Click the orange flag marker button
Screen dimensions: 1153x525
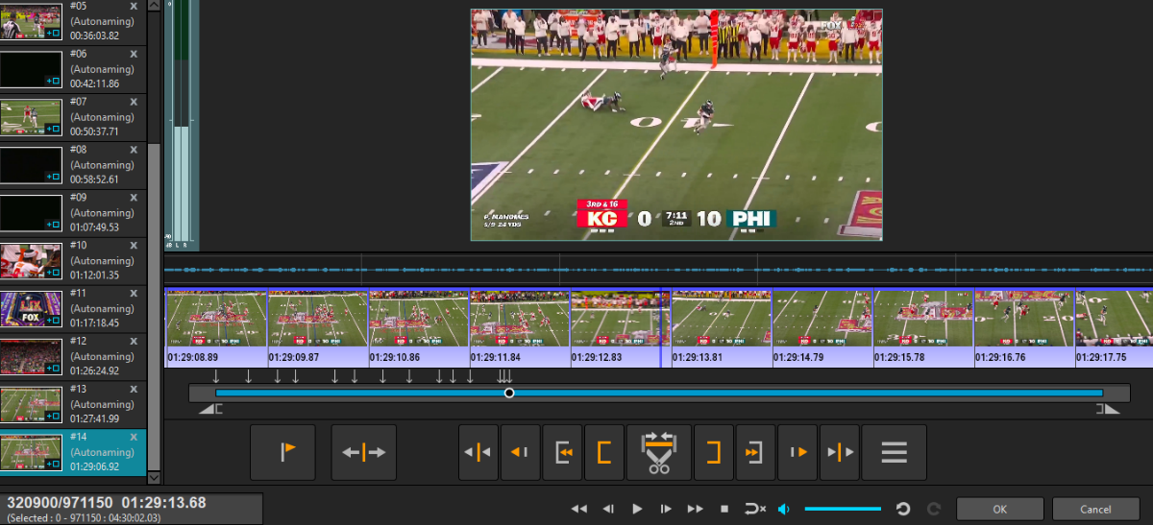tap(282, 452)
